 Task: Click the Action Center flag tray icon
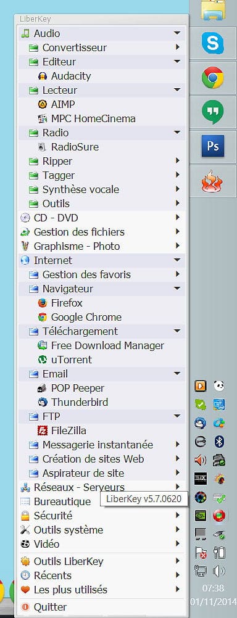pyautogui.click(x=201, y=553)
